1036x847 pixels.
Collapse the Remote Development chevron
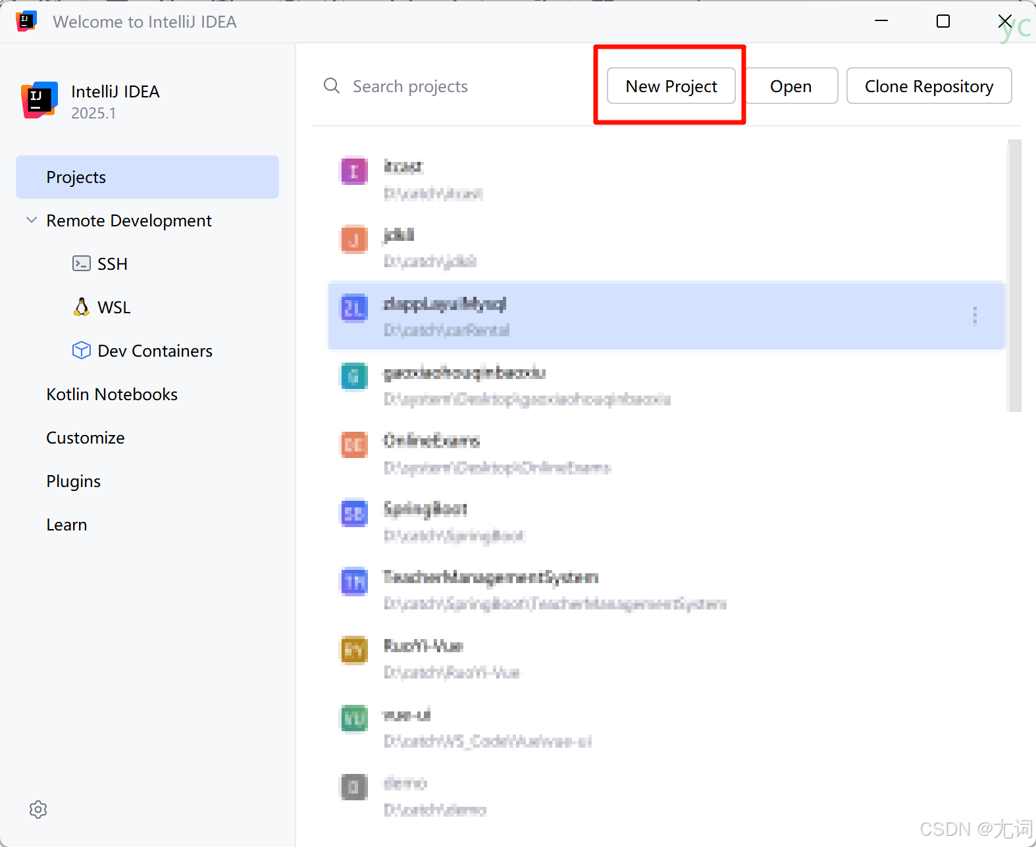coord(31,220)
